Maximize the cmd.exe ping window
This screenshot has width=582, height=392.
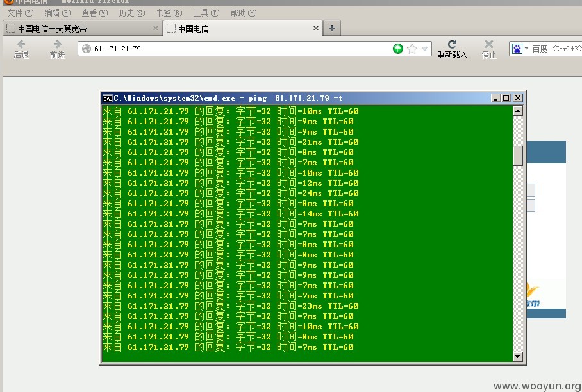506,98
